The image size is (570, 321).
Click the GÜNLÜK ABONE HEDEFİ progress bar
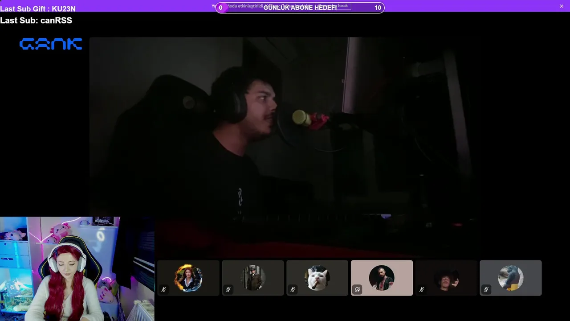(300, 8)
